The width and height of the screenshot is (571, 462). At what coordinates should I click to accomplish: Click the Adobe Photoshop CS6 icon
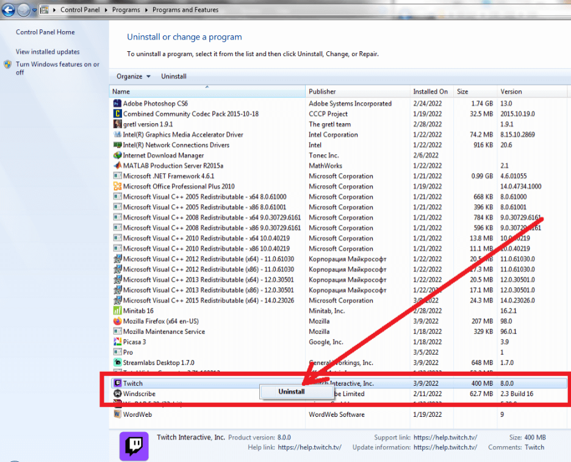coord(117,104)
